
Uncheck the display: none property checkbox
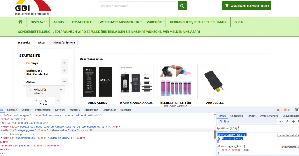click(219, 138)
